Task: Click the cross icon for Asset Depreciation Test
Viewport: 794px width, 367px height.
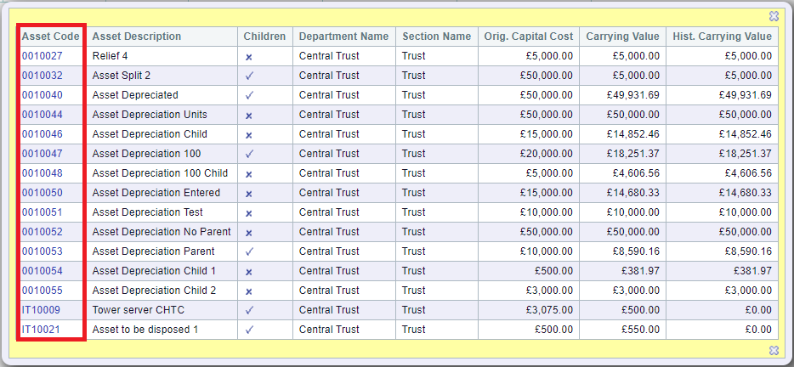Action: point(248,213)
